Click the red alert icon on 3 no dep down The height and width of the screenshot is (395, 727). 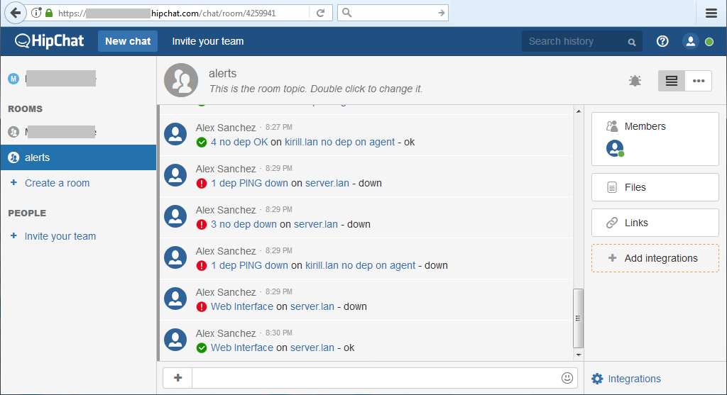[x=201, y=225]
